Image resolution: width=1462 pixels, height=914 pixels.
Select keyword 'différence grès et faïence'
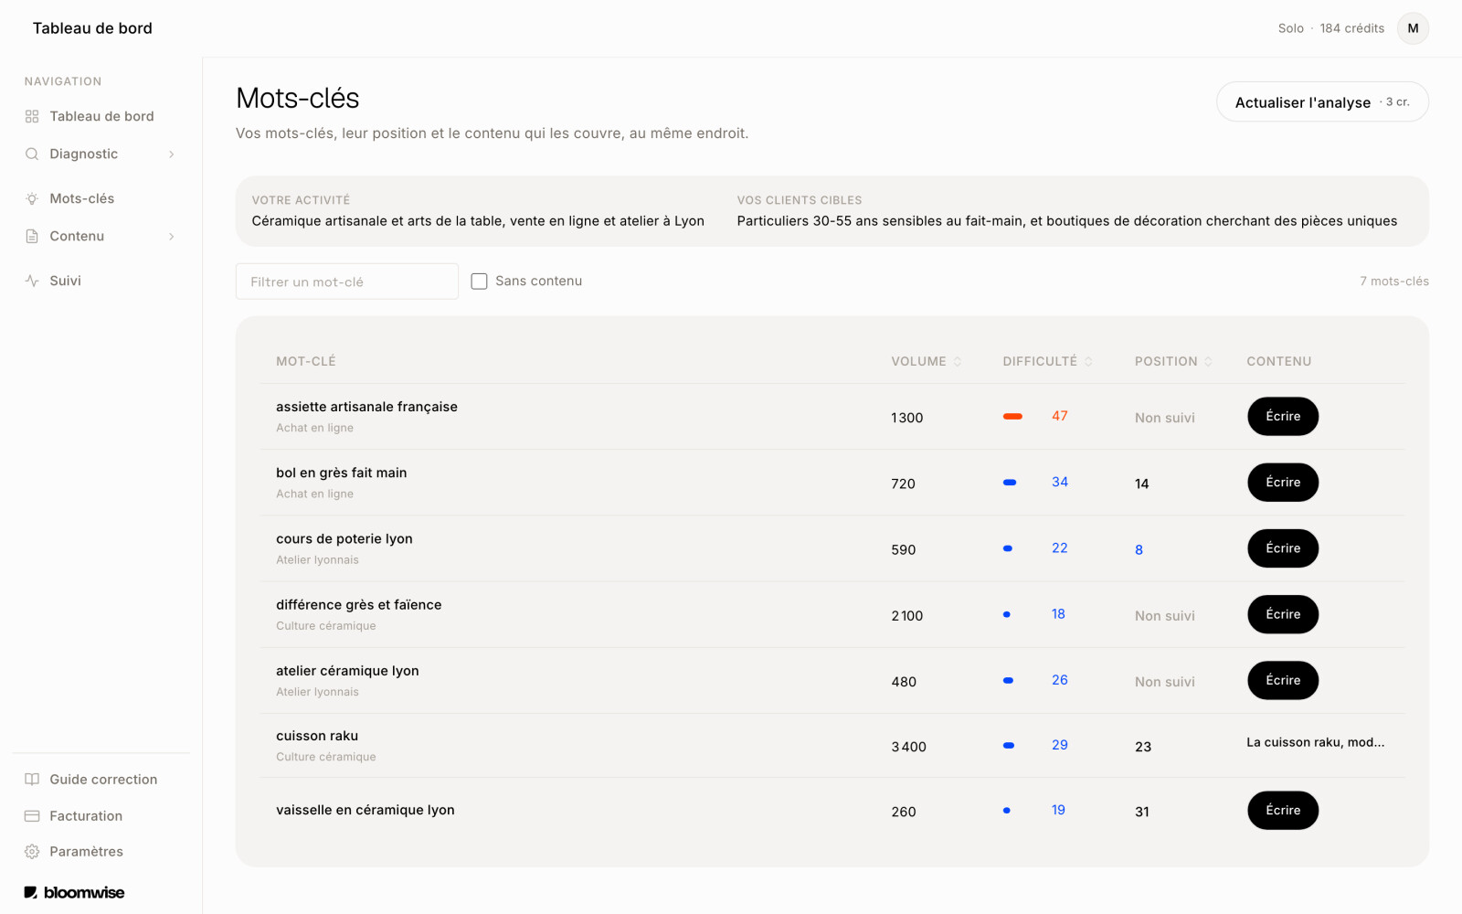358,605
